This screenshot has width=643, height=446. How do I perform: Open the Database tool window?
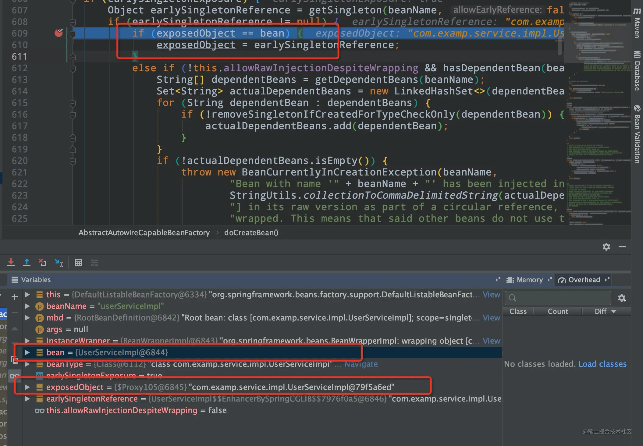637,71
